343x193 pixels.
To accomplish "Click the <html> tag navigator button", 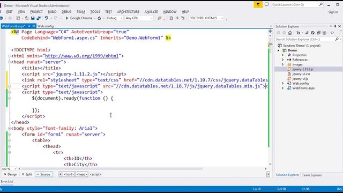I will [69, 174].
